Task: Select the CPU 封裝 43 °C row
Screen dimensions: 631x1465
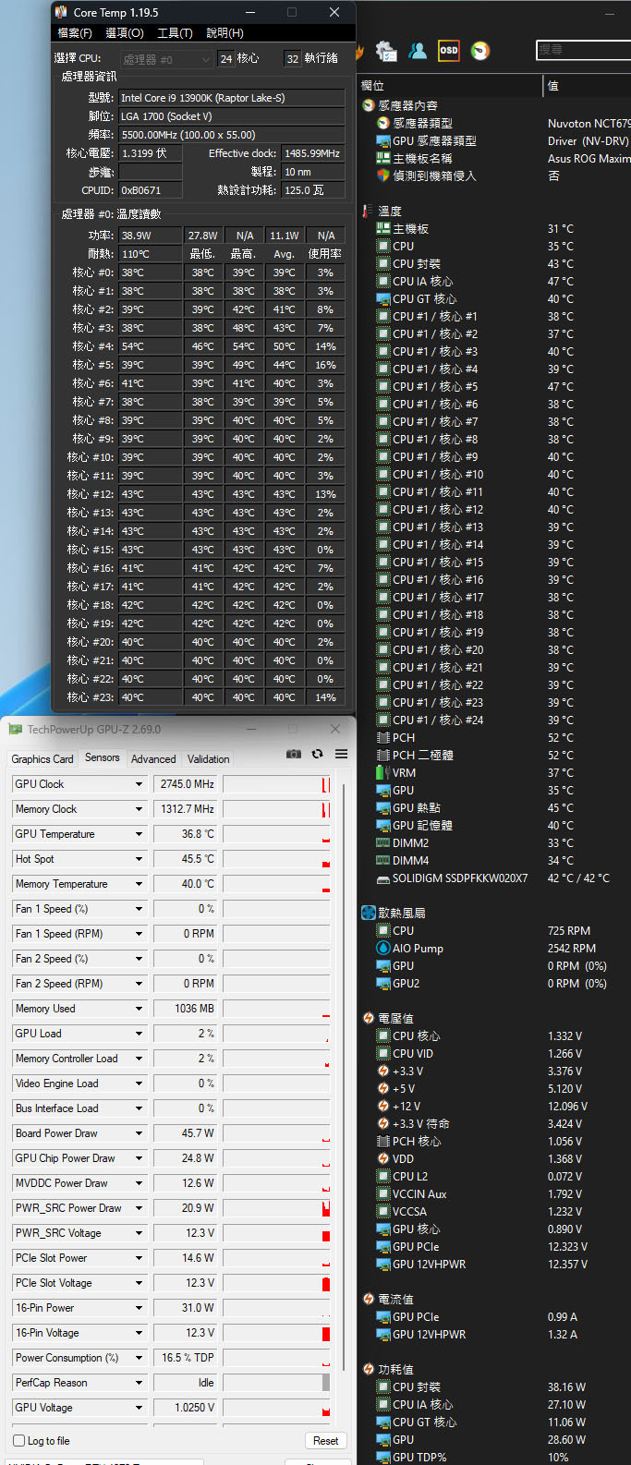Action: (494, 263)
